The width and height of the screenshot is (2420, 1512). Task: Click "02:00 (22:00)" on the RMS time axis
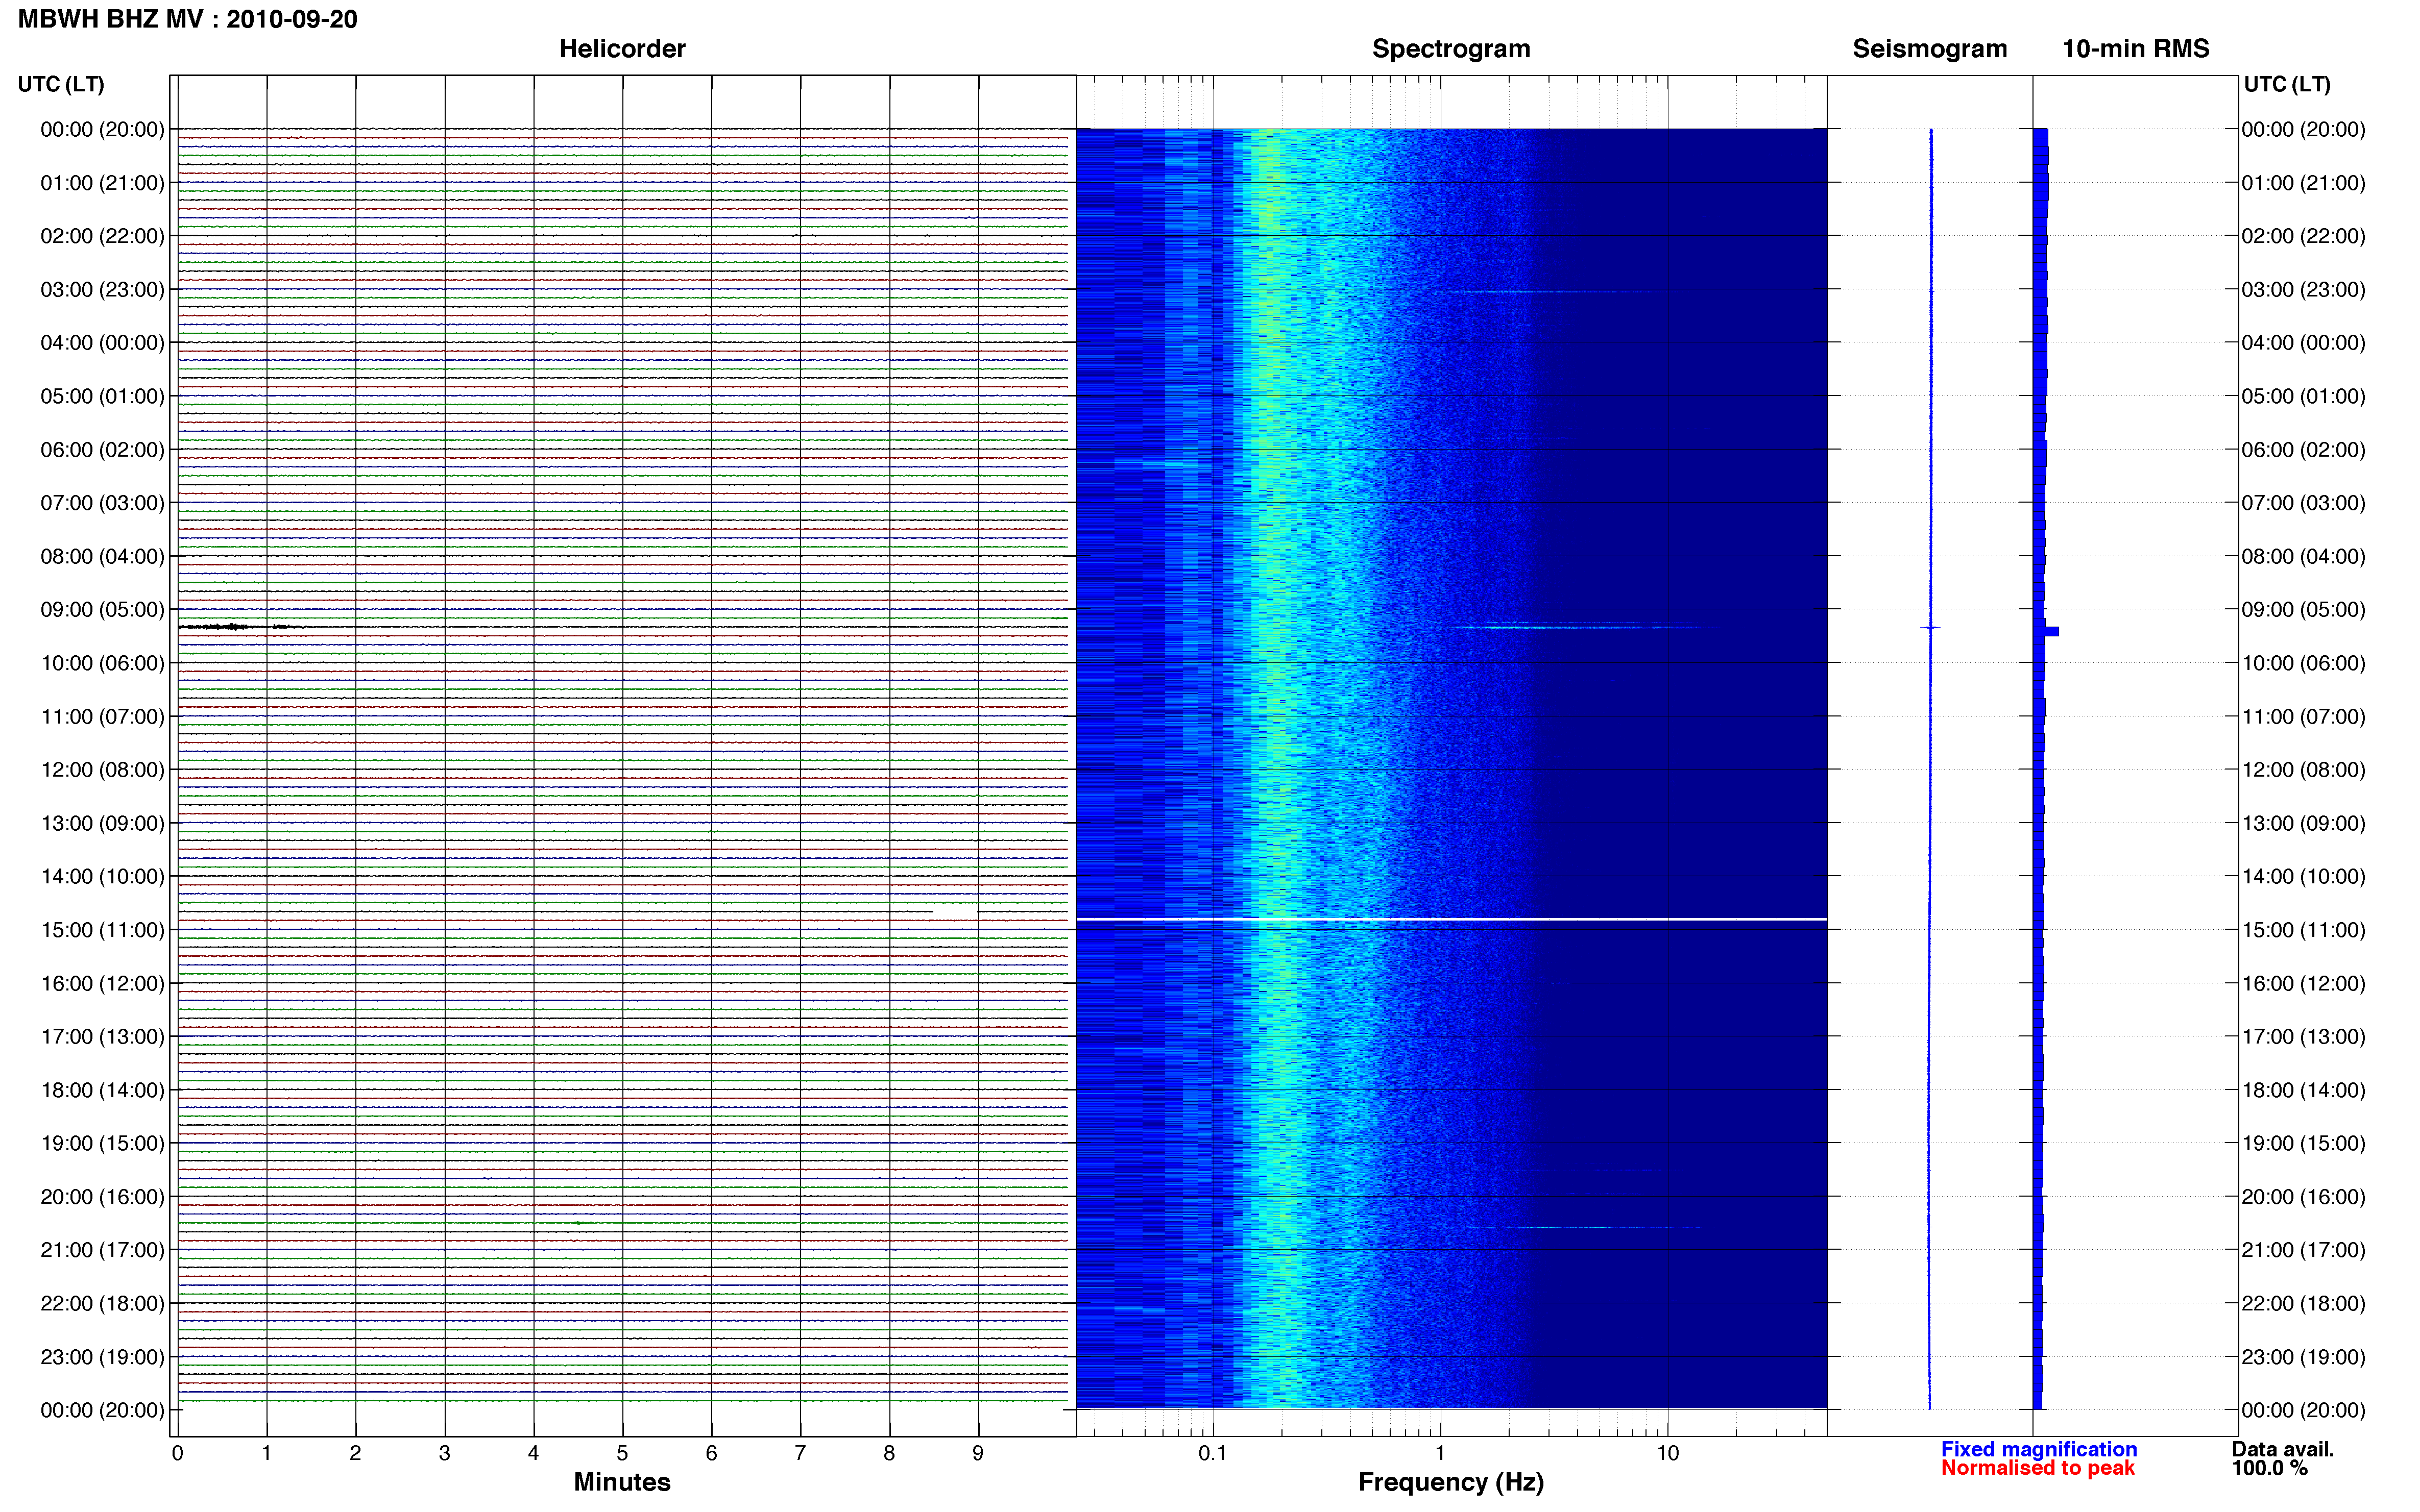pyautogui.click(x=2303, y=236)
